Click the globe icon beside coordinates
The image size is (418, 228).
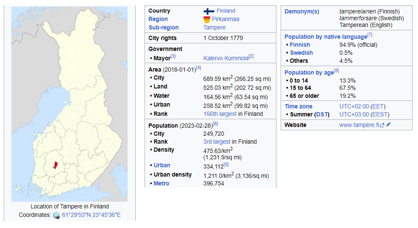pyautogui.click(x=57, y=215)
